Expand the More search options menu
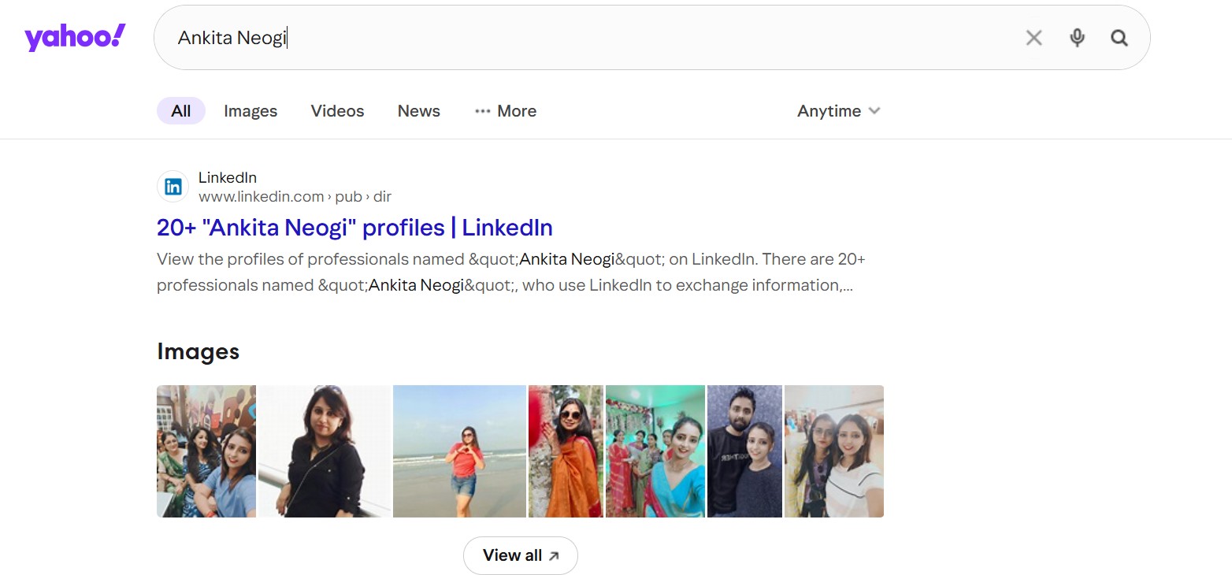Viewport: 1232px width, 575px height. click(506, 111)
